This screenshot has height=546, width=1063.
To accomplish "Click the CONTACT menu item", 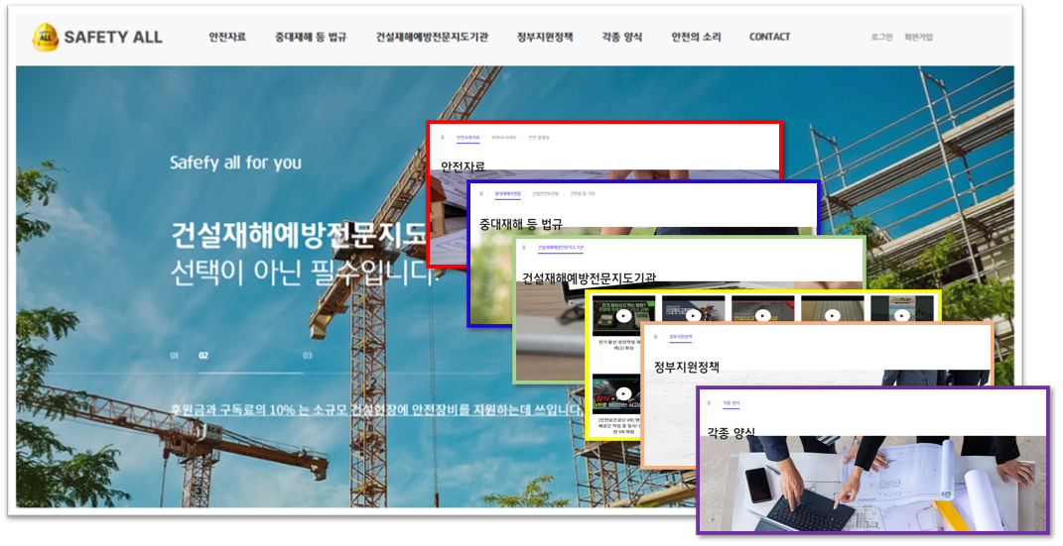I will click(x=770, y=38).
